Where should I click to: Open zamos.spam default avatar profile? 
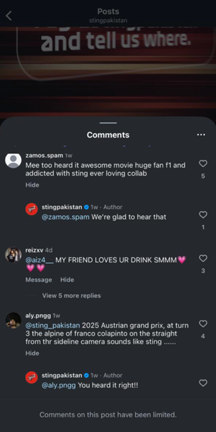click(x=13, y=160)
